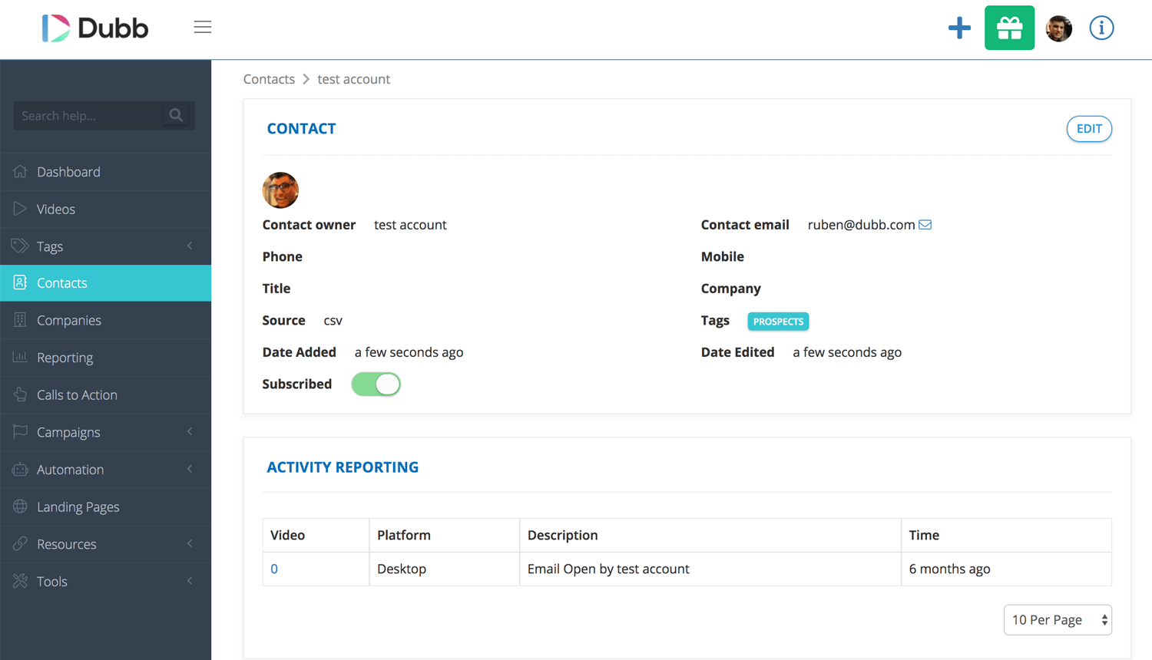Click the '6 months ago' cell
1152x660 pixels.
point(1006,569)
